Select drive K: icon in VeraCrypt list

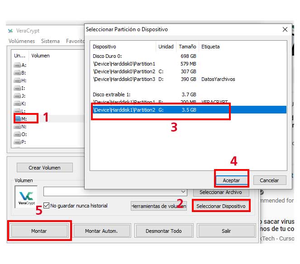[17, 104]
